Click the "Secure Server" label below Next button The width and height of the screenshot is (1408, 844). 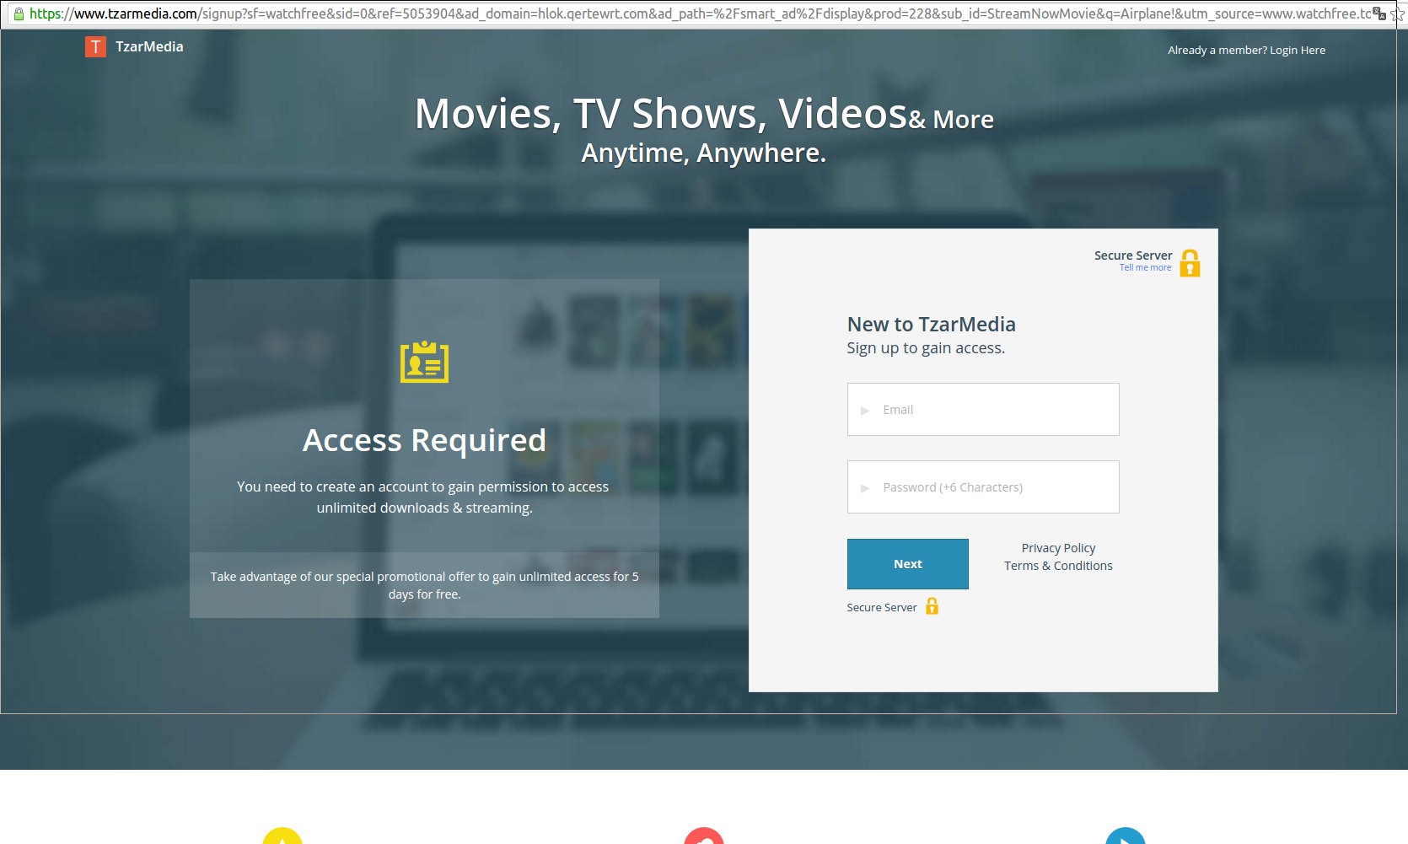coord(881,607)
